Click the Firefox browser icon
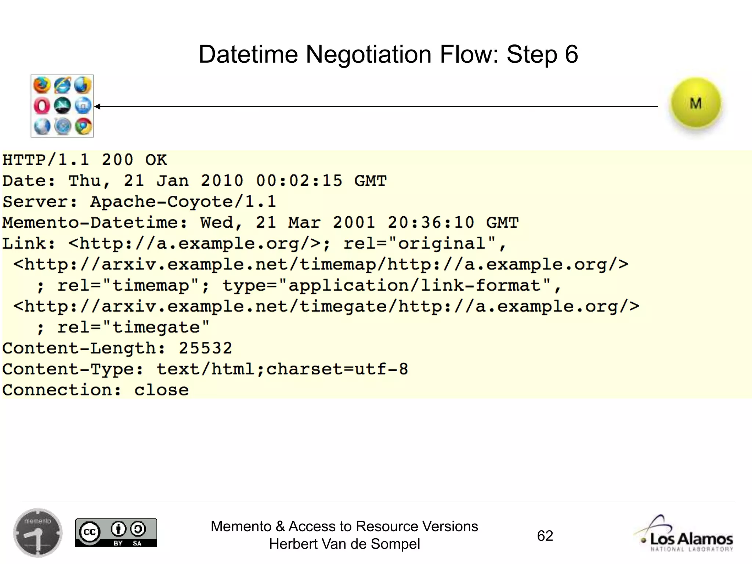 coord(42,85)
